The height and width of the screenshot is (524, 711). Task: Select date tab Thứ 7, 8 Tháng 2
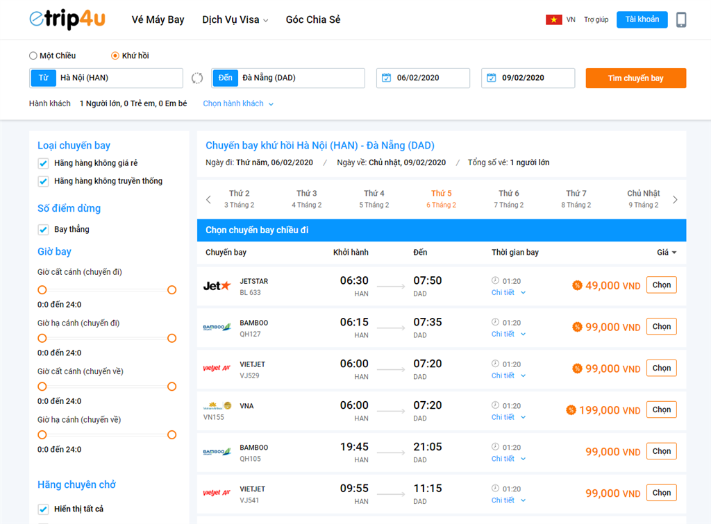576,199
